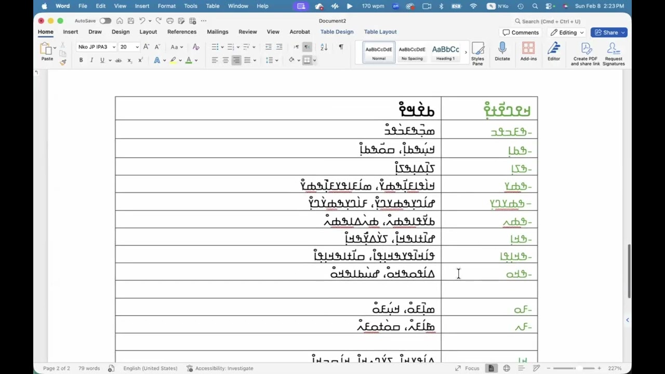The image size is (665, 374).
Task: Click Request Signatures
Action: coord(614,54)
